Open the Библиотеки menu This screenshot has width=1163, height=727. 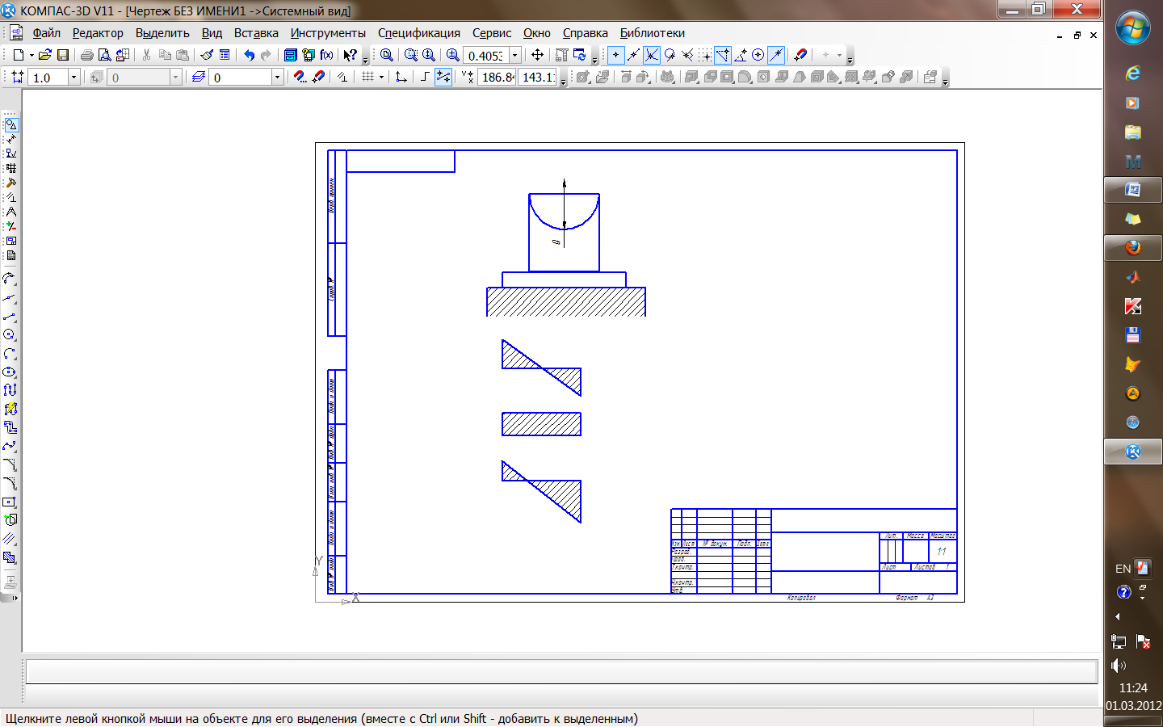click(x=652, y=33)
